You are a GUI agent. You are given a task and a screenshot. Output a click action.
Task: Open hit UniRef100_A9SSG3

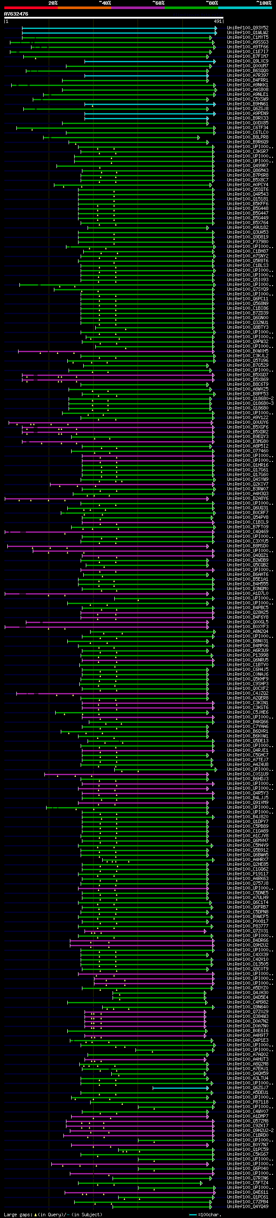pyautogui.click(x=248, y=42)
